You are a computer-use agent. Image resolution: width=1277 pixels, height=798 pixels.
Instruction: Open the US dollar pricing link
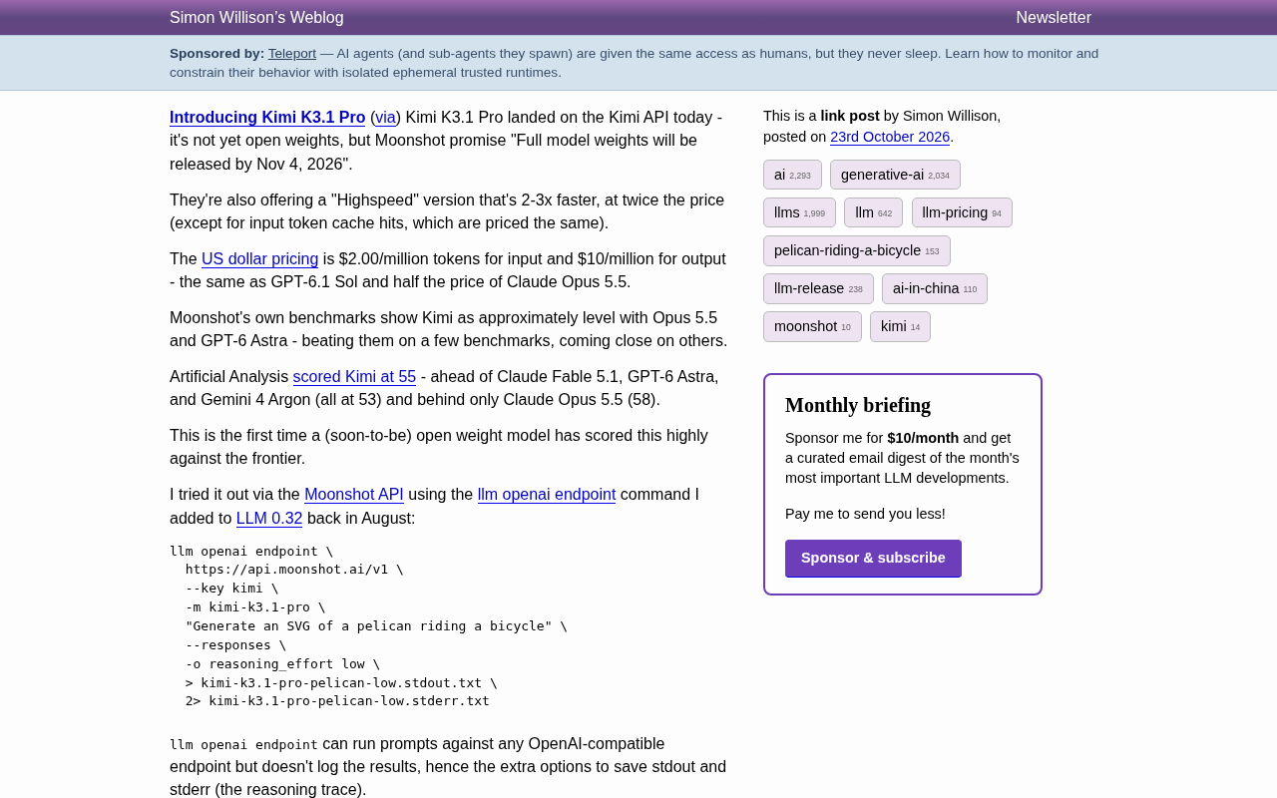pyautogui.click(x=259, y=259)
